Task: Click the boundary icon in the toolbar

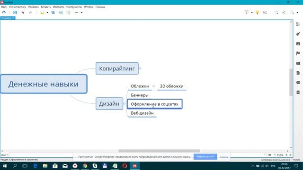Action: (61, 13)
